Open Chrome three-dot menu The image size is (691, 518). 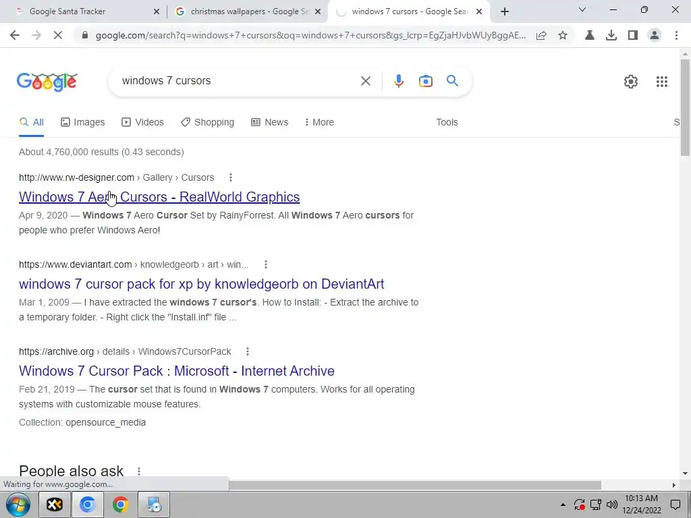676,35
